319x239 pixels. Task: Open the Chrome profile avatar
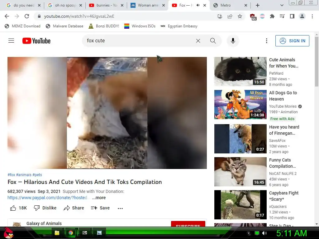302,16
